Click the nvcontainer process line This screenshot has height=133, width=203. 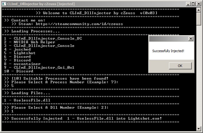tap(22, 64)
